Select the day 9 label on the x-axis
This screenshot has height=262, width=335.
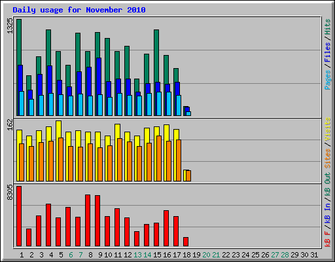[100, 255]
